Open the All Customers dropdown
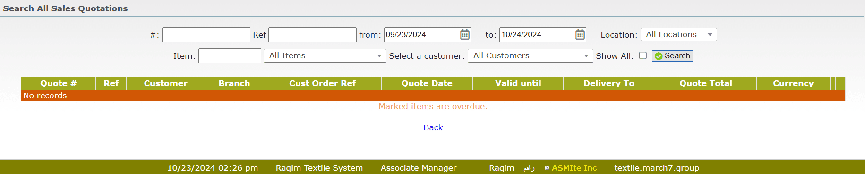 coord(530,55)
